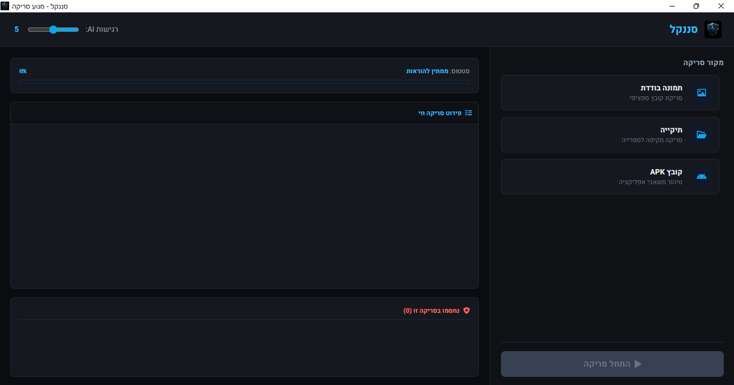Click the open folder icon for תיקייה
The width and height of the screenshot is (734, 385).
(701, 135)
